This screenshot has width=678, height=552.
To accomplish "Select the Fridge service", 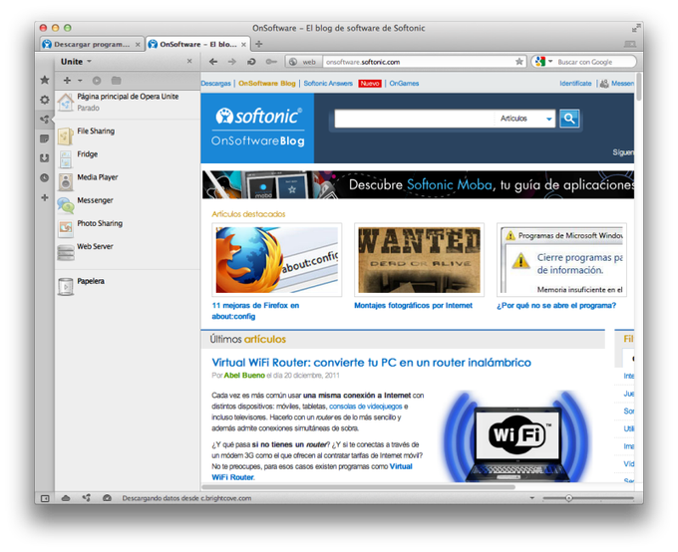I will coord(128,158).
